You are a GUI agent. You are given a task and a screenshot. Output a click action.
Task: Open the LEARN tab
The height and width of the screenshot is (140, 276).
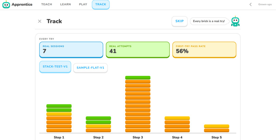65,4
